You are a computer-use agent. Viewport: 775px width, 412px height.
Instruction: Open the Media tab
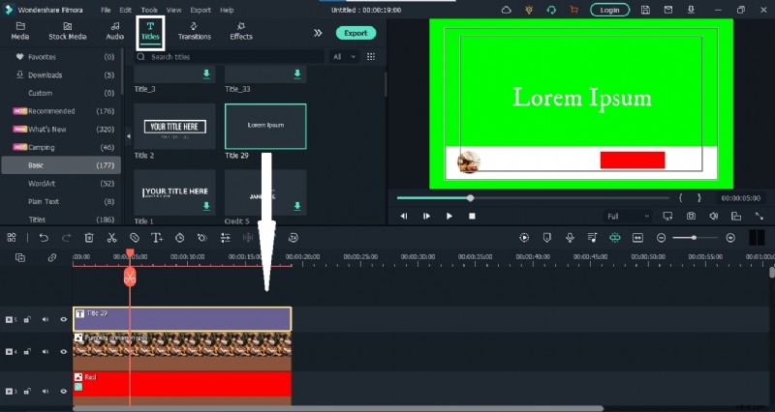coord(20,31)
